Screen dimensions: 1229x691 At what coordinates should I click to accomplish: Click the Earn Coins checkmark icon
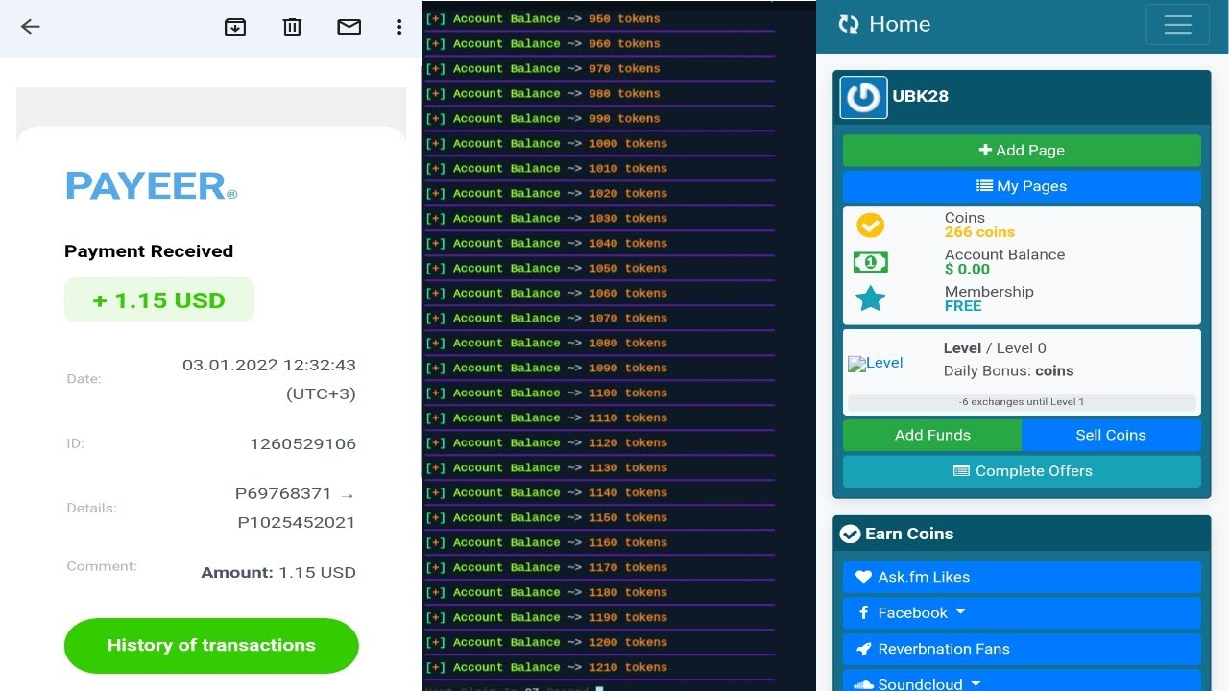click(x=850, y=534)
